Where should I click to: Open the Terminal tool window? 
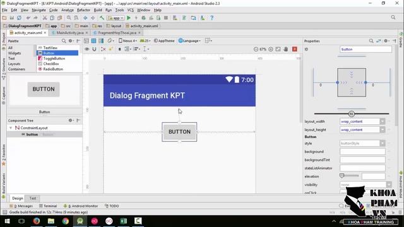48,206
